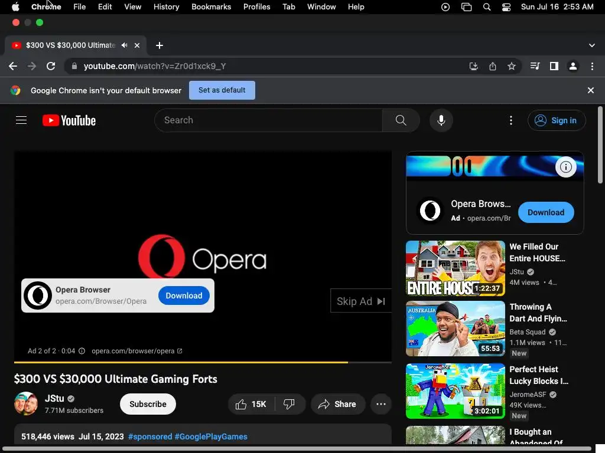Screen dimensions: 605x453
Task: Click the screen mirroring menu bar icon
Action: tap(466, 7)
